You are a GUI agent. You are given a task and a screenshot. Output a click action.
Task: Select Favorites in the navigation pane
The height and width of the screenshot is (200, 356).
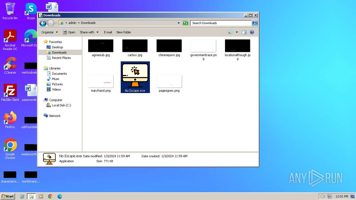55,42
